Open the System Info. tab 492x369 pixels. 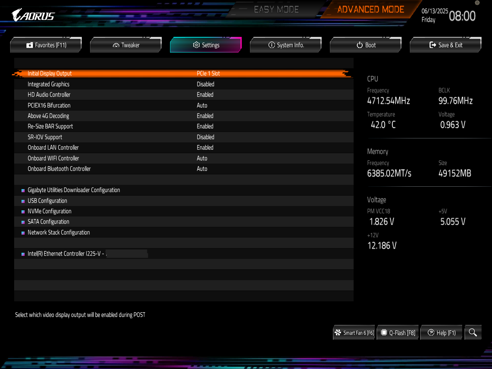(x=286, y=45)
